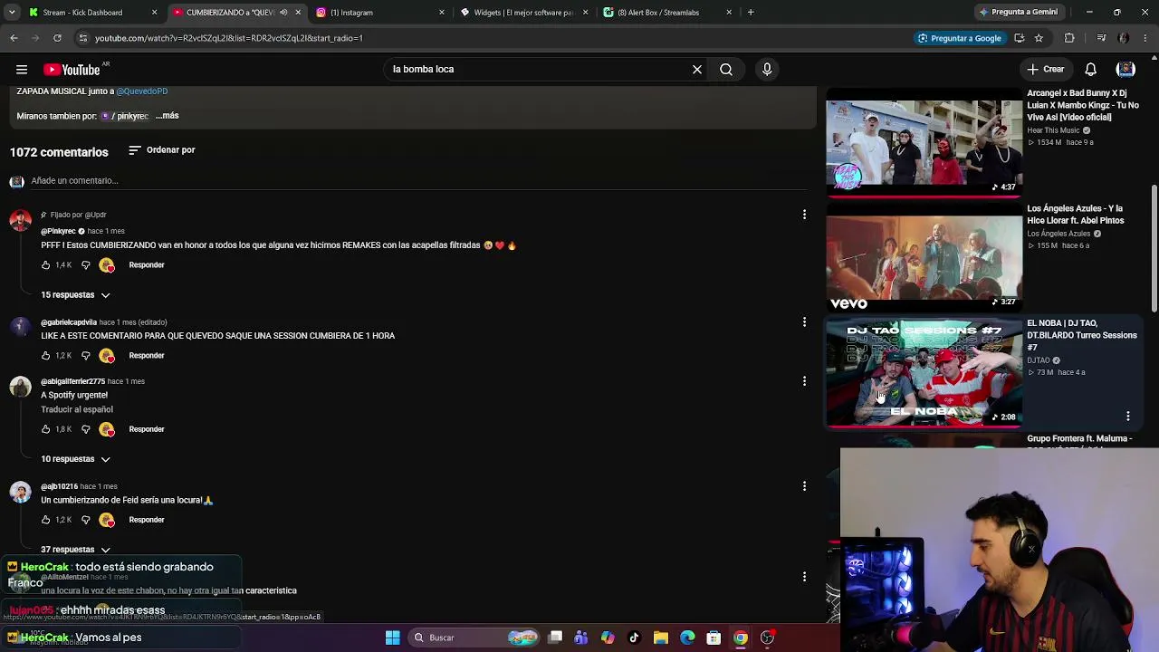Open the Ordenar por sort dropdown
This screenshot has height=652, width=1159.
coord(162,150)
